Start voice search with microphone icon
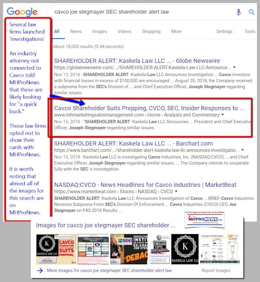 pos(239,12)
